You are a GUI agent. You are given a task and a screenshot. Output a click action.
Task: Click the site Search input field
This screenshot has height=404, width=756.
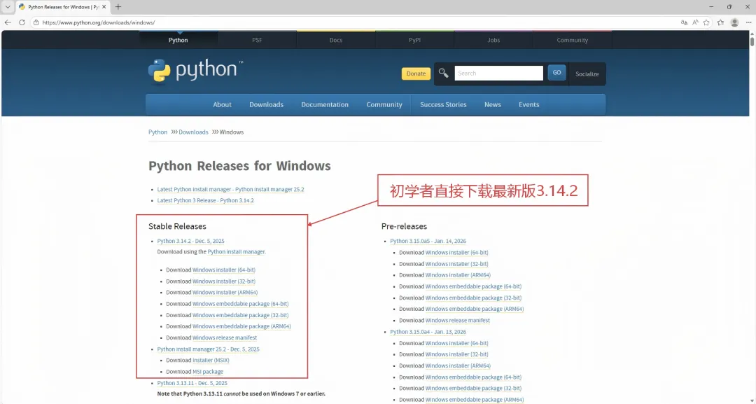tap(498, 74)
